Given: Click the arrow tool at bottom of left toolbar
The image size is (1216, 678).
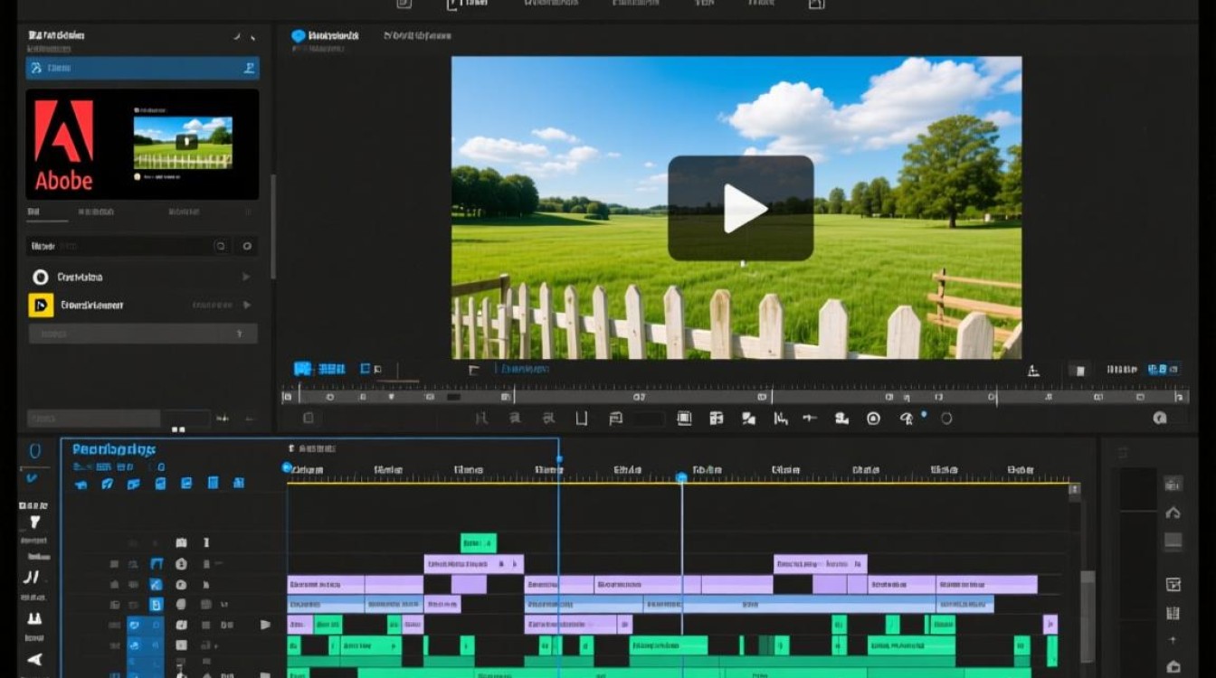Looking at the screenshot, I should (x=34, y=659).
